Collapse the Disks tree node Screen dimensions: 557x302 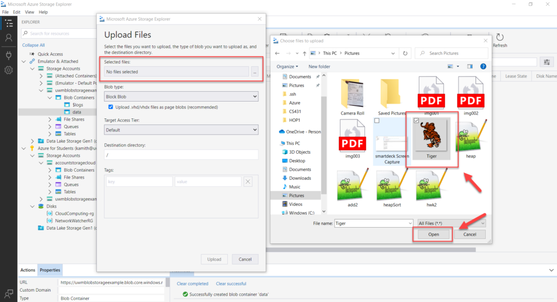32,206
